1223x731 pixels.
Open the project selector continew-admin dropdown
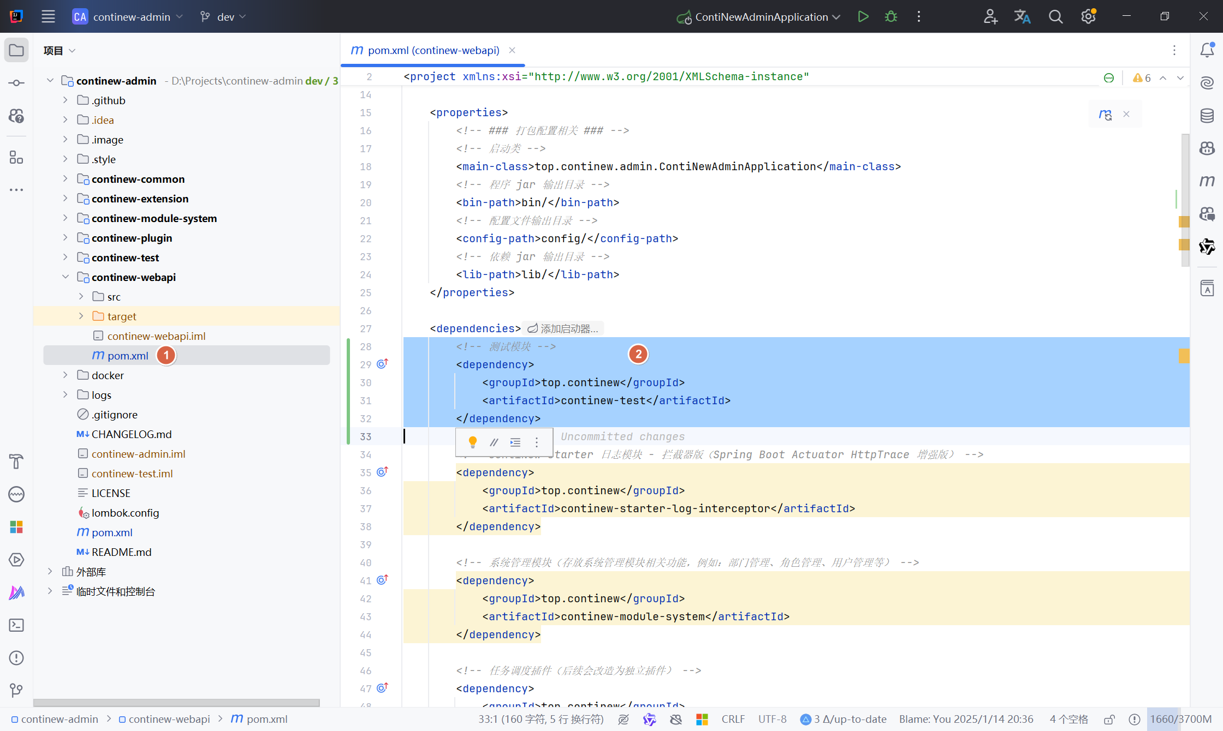[x=128, y=17]
